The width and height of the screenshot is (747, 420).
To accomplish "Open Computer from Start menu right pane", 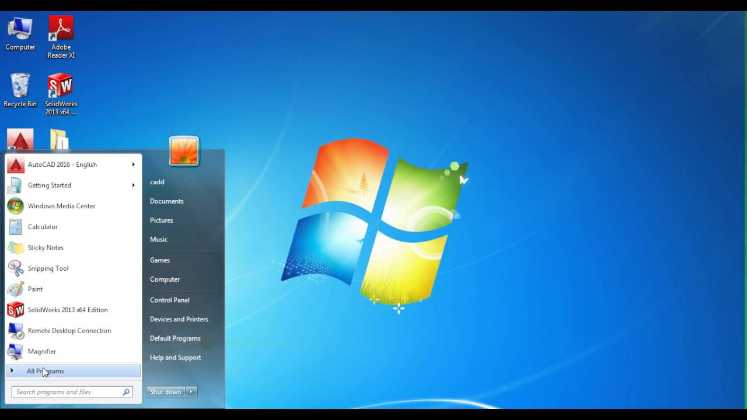I will [165, 279].
